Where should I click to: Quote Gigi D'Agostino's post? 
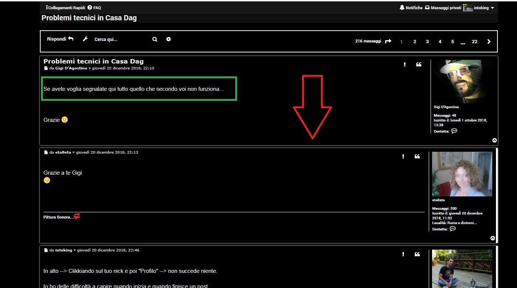click(418, 65)
